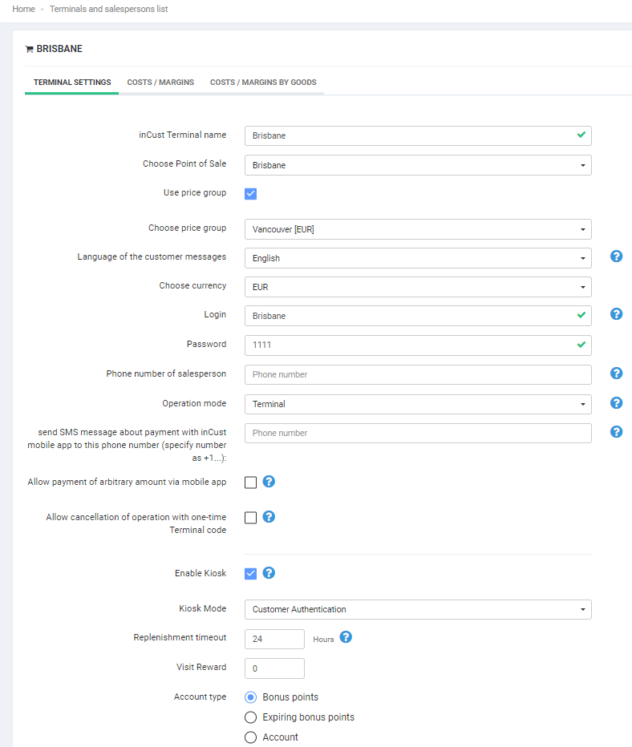Enable cancellation with one-time Terminal code
The height and width of the screenshot is (747, 632).
250,518
